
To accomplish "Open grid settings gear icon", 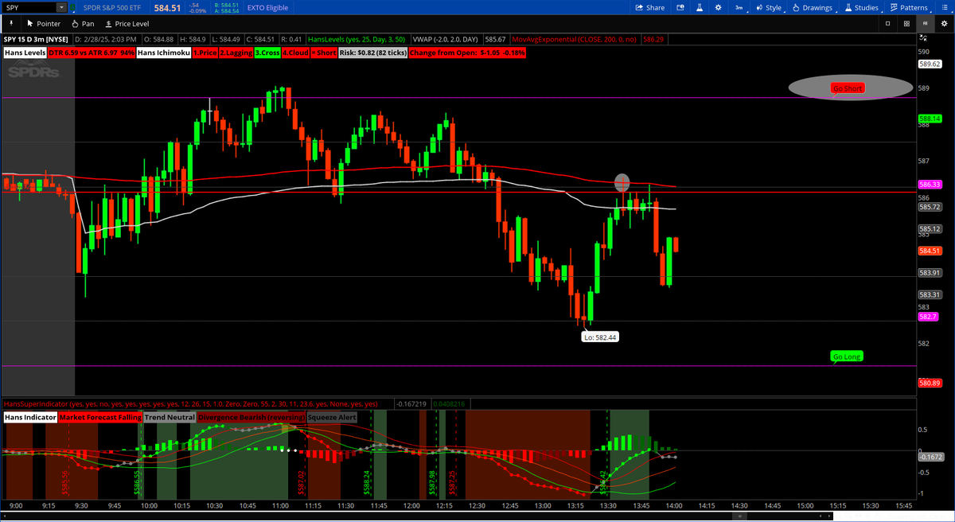I will pyautogui.click(x=943, y=24).
